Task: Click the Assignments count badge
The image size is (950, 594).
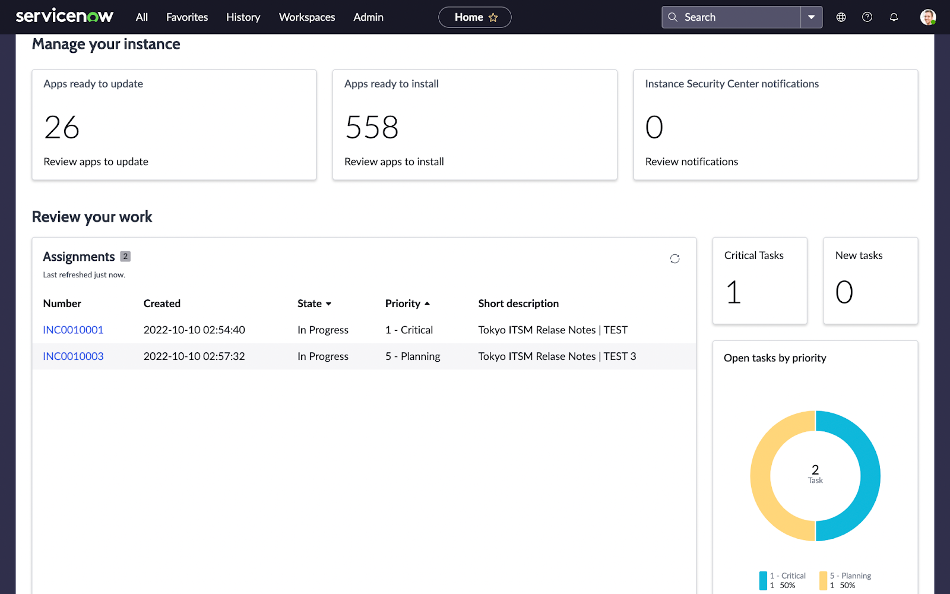Action: point(125,257)
